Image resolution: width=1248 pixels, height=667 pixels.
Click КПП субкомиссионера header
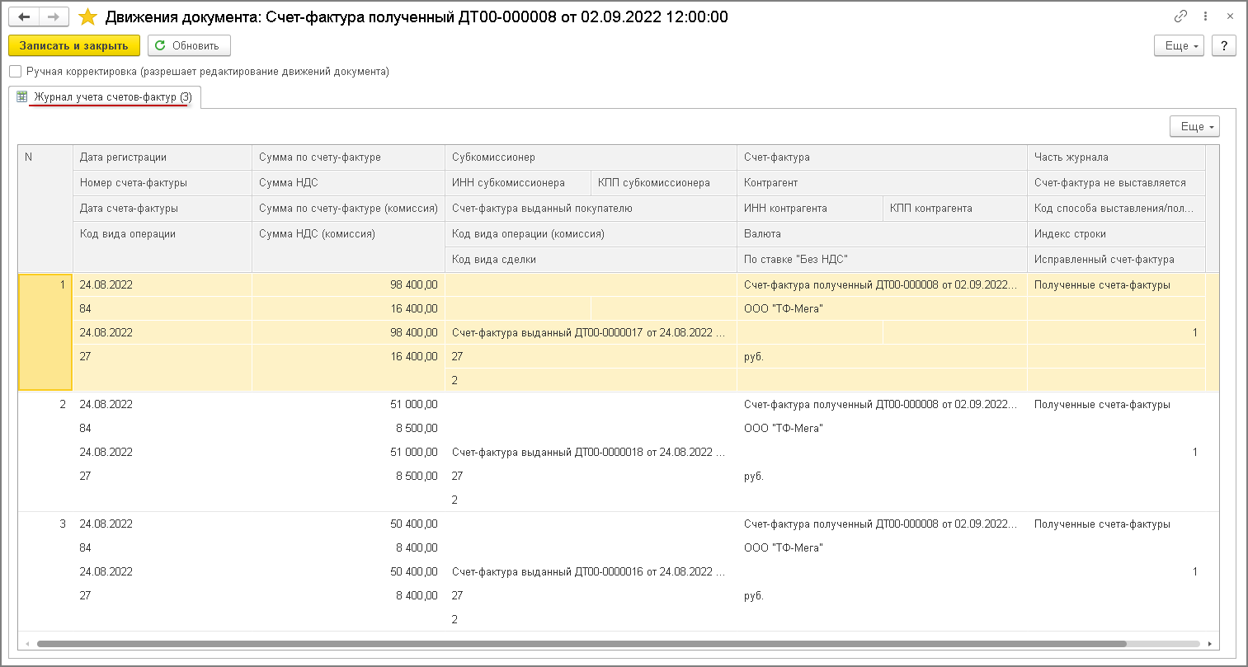[664, 183]
